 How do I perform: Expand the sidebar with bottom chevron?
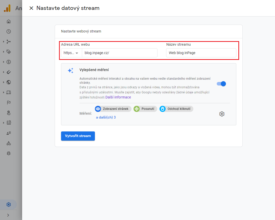pyautogui.click(x=8, y=215)
